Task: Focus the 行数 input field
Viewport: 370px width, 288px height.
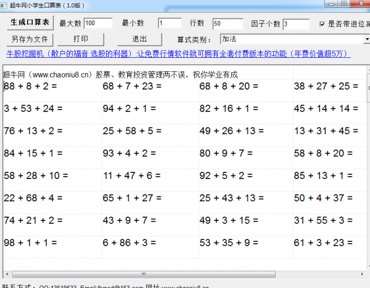Action: point(228,24)
